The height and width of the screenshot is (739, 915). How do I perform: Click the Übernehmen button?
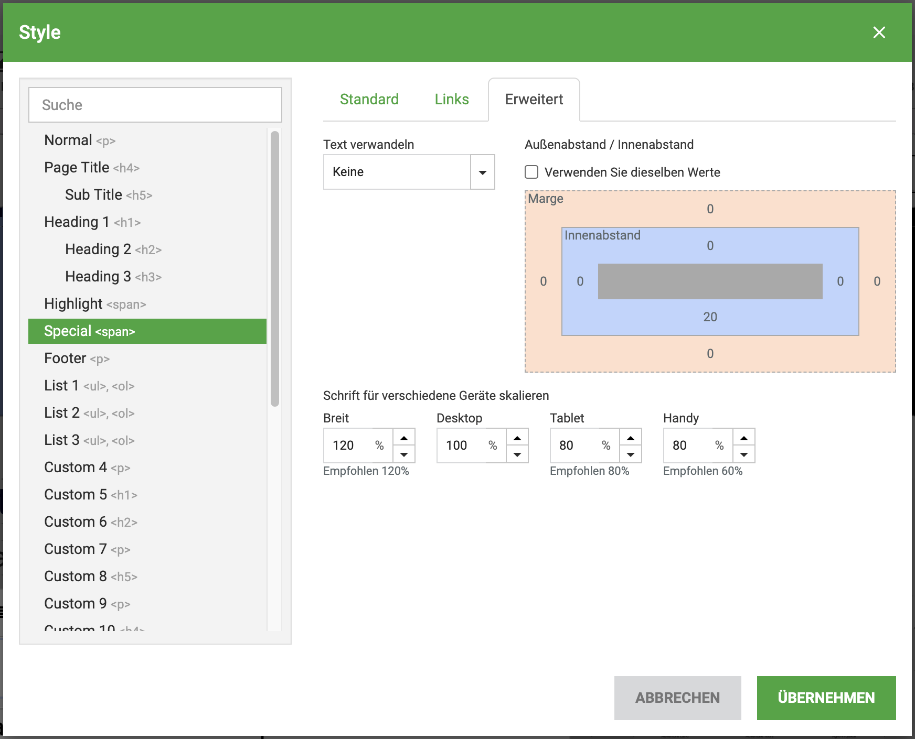(x=826, y=698)
